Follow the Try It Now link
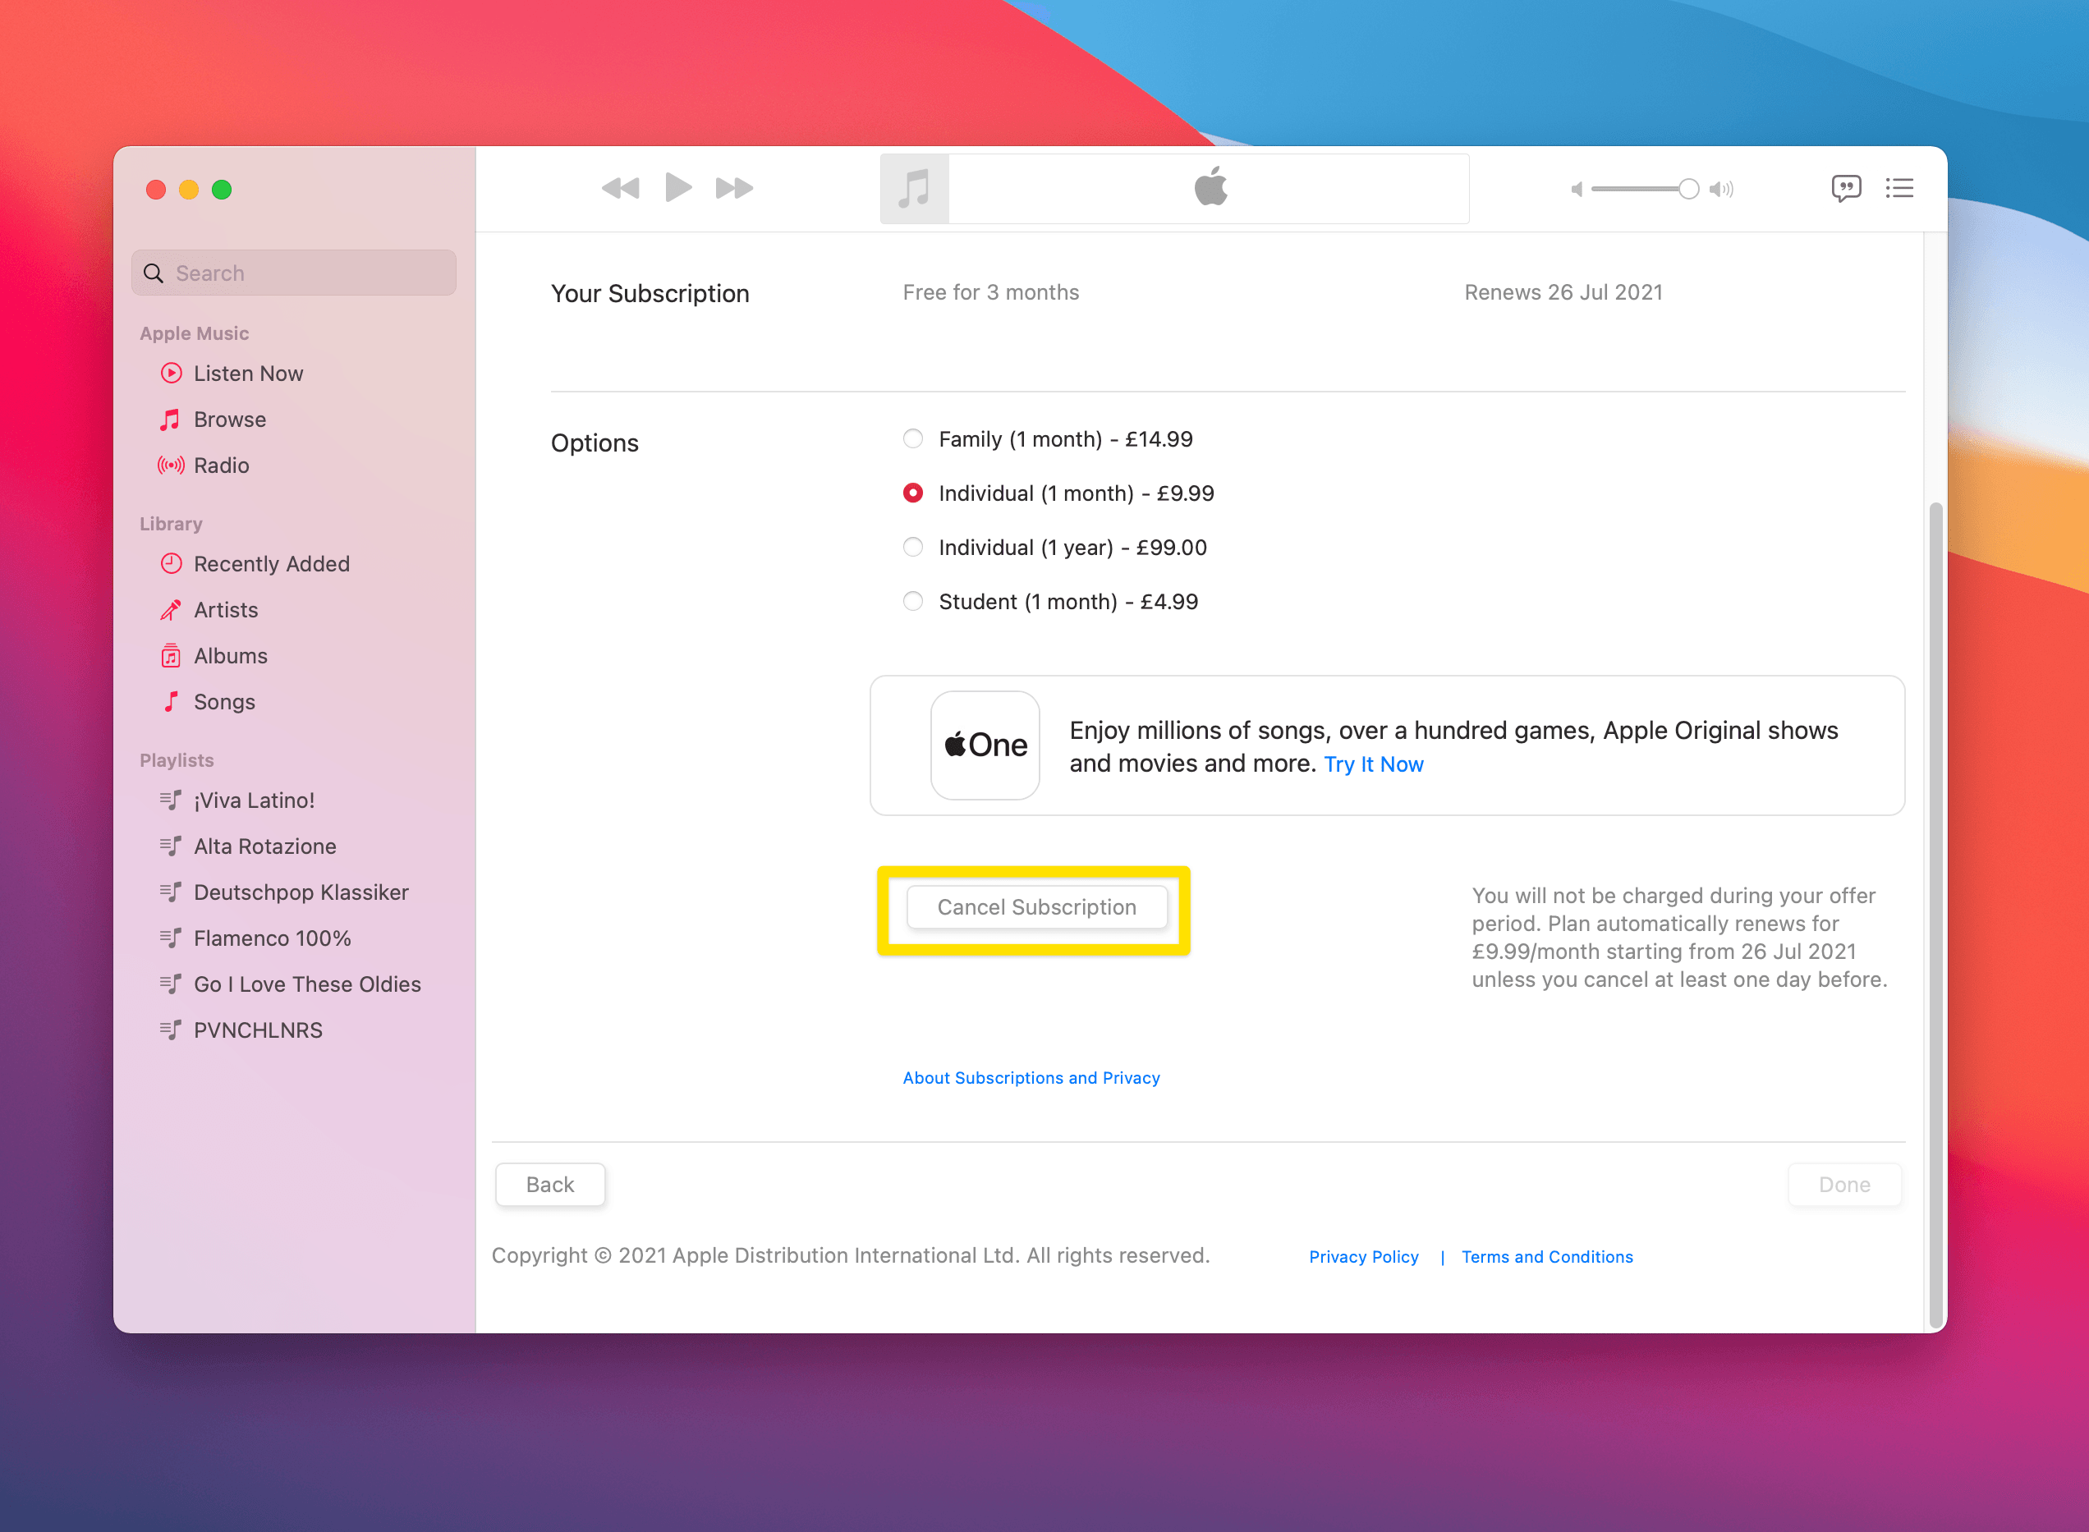This screenshot has width=2089, height=1532. pyautogui.click(x=1373, y=764)
